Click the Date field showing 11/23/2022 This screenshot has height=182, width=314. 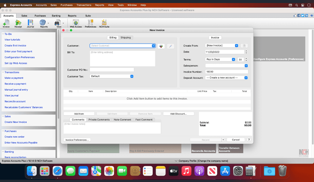click(225, 52)
